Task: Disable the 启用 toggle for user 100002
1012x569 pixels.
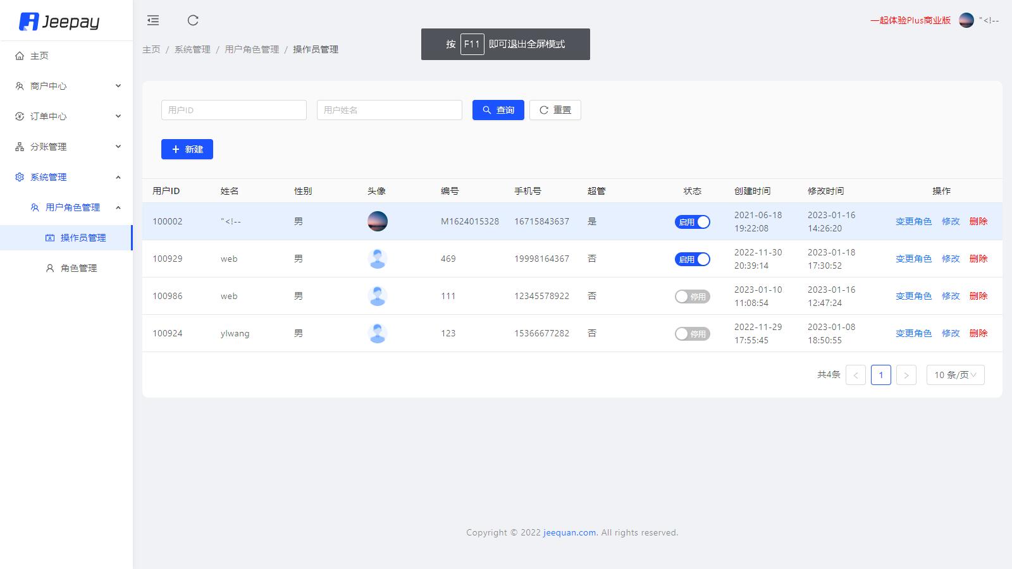Action: click(693, 222)
